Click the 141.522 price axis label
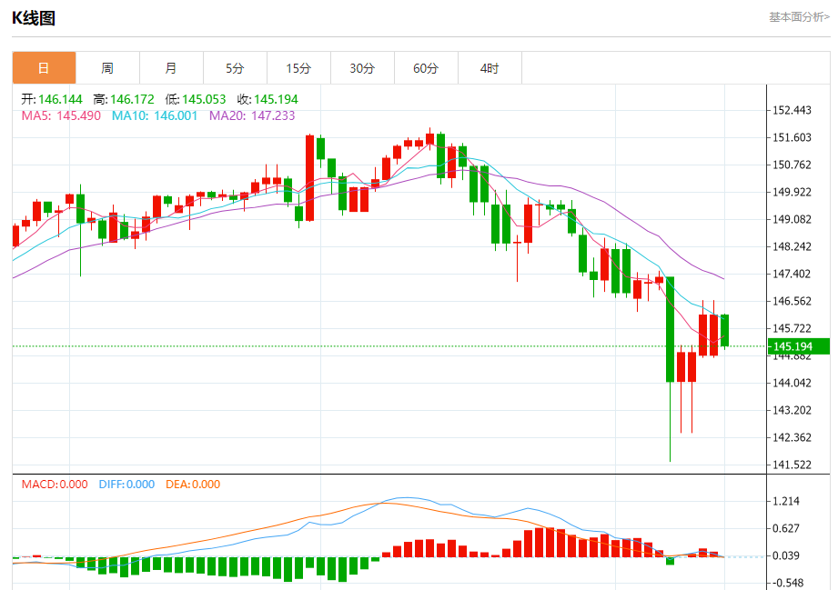 click(792, 465)
